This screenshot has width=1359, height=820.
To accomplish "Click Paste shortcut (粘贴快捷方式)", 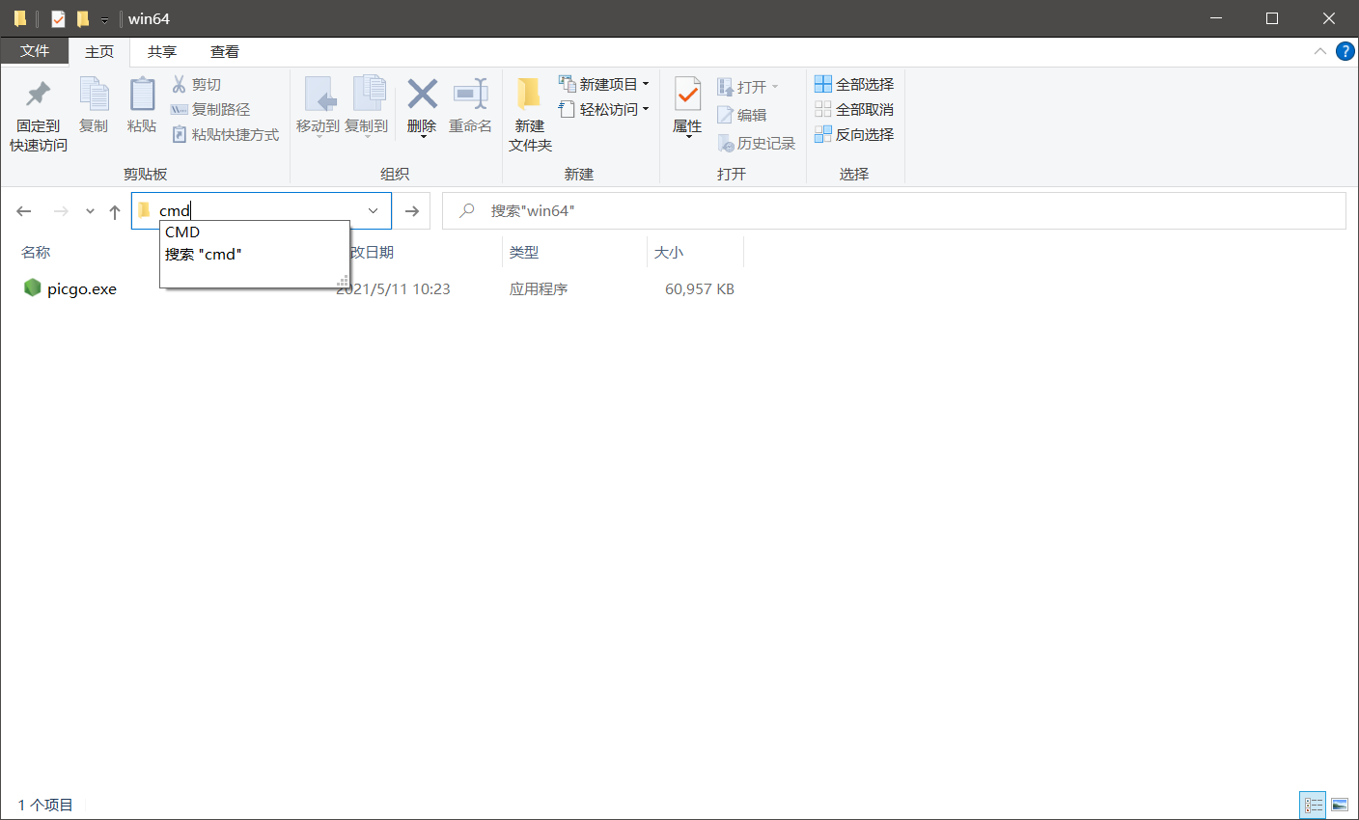I will [x=225, y=135].
